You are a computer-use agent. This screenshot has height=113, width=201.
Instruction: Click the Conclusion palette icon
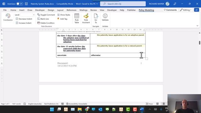pos(8,17)
